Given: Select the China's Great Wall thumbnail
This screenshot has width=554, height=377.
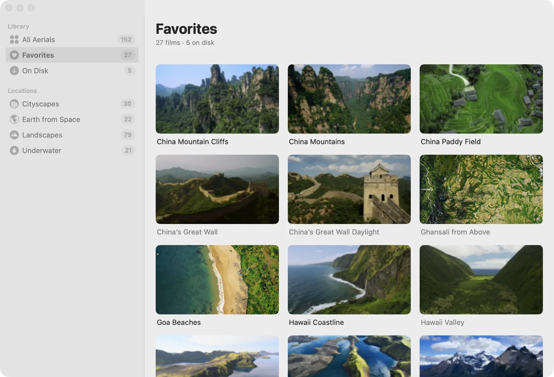Looking at the screenshot, I should 217,189.
